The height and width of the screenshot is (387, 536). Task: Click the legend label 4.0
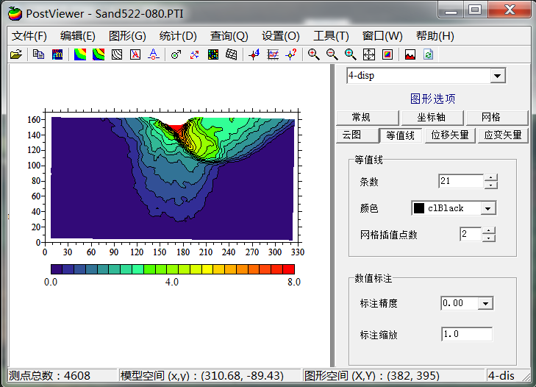[171, 282]
